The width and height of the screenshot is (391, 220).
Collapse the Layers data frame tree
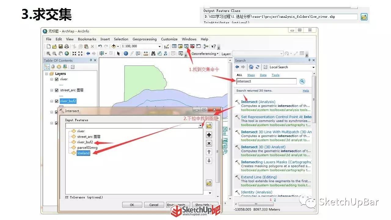pyautogui.click(x=46, y=74)
